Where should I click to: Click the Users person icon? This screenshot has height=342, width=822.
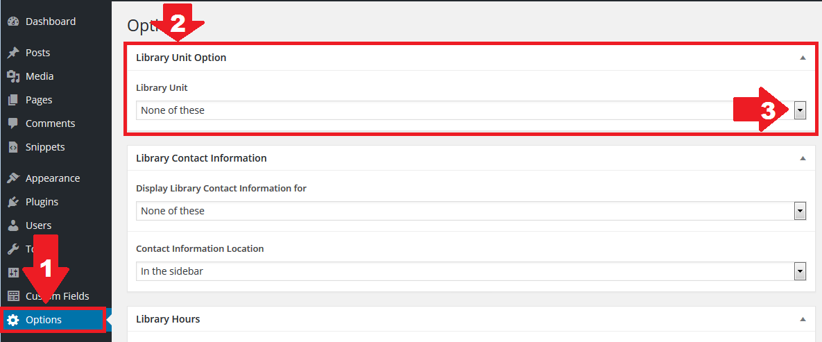point(12,225)
